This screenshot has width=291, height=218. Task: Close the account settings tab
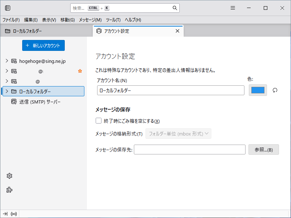tap(178, 31)
